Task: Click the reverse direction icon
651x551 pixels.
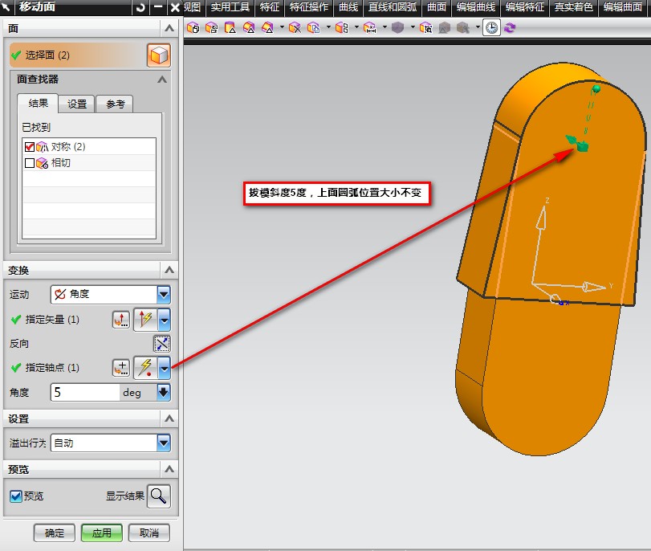Action: click(162, 344)
